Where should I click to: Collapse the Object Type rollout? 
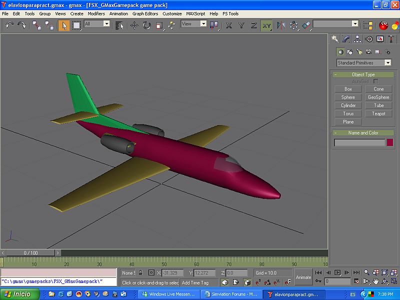pos(363,74)
